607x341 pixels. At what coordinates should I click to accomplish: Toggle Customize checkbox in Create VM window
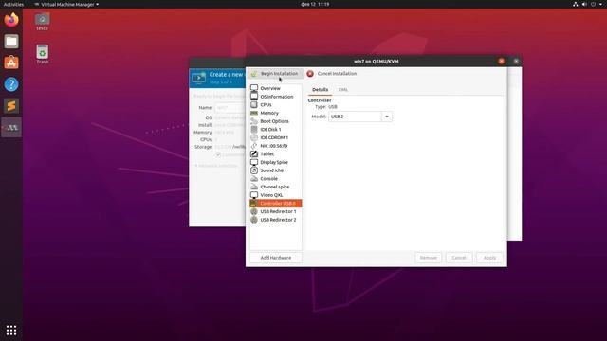[x=218, y=154]
